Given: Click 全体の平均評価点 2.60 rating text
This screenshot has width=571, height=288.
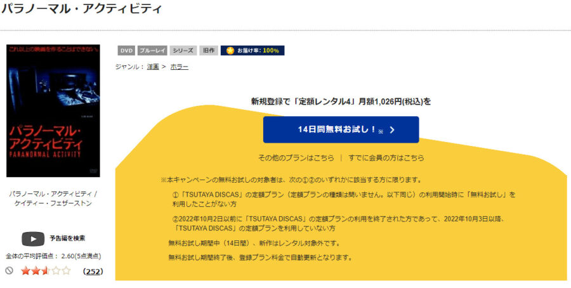Looking at the screenshot, I should point(53,256).
